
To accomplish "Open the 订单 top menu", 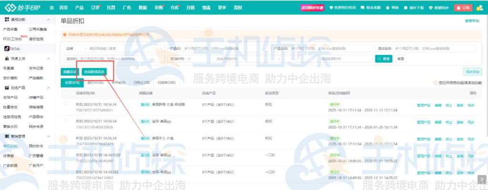I will point(95,8).
